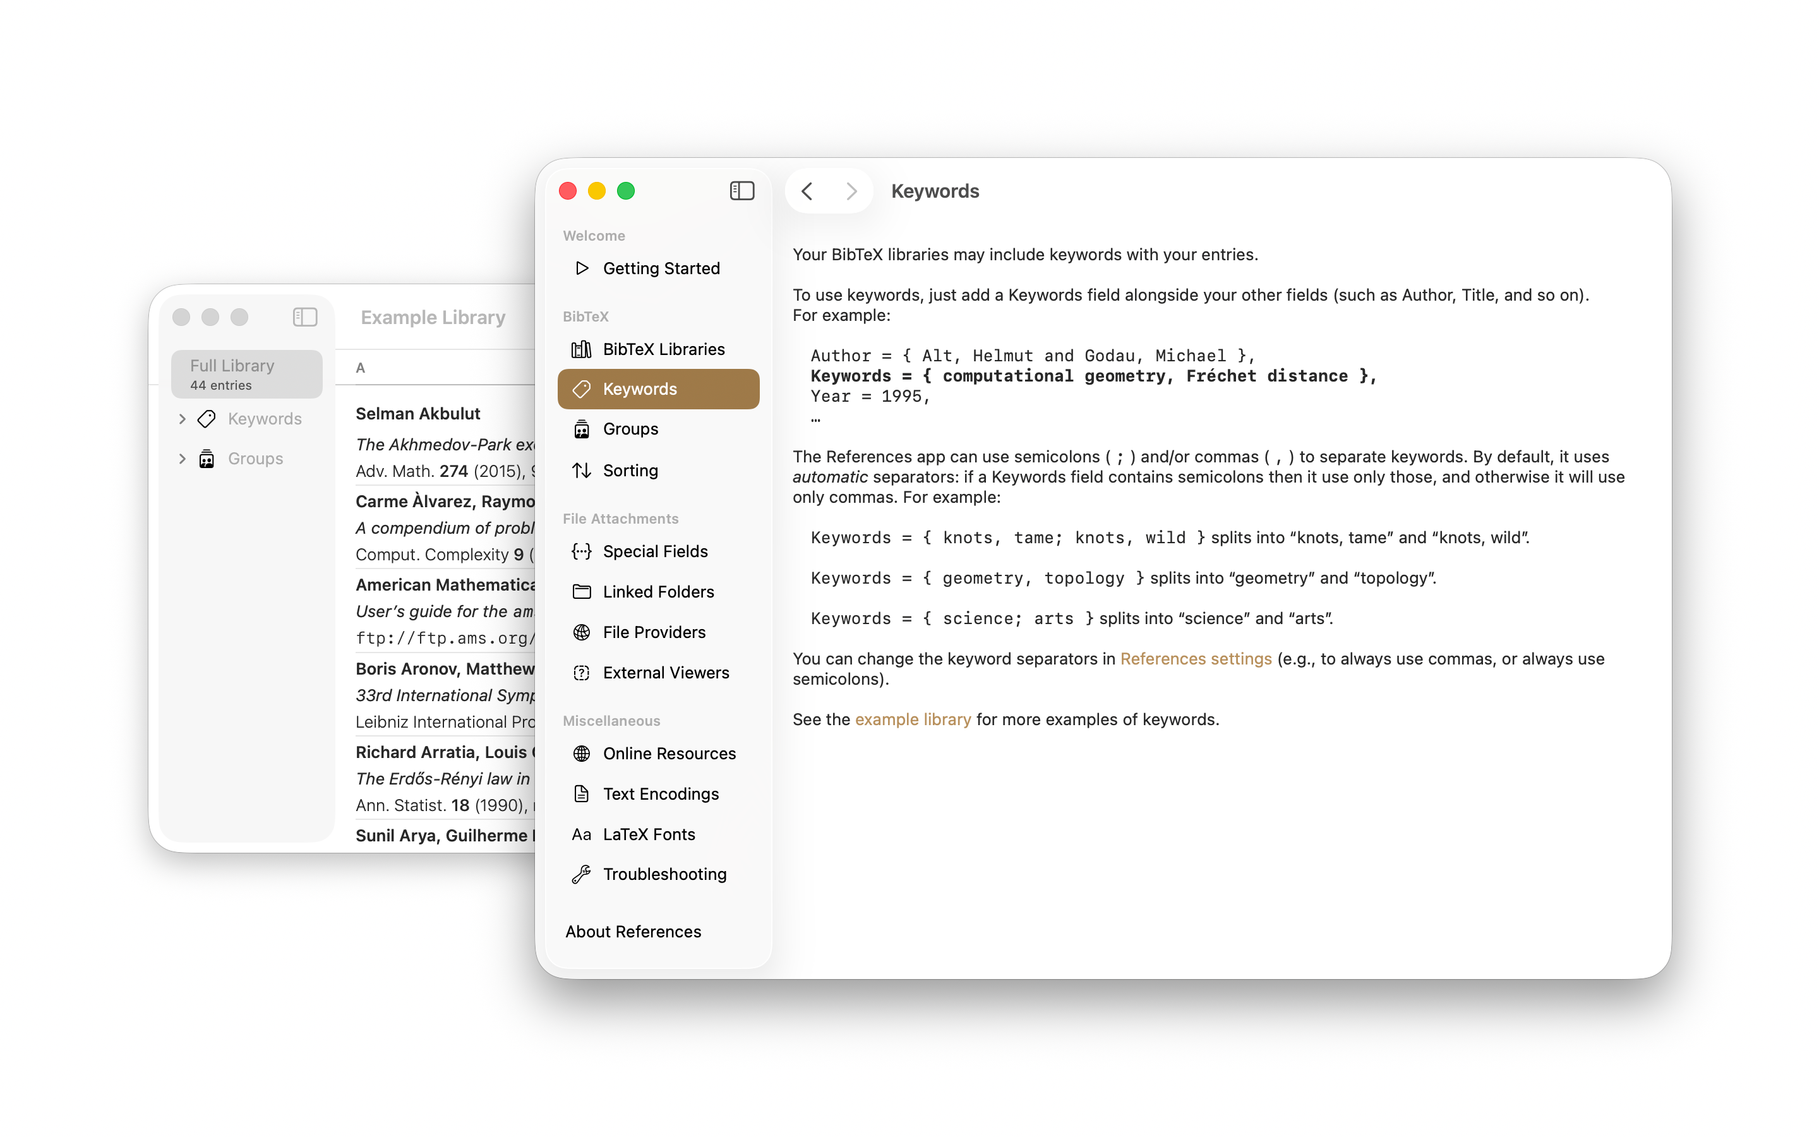Toggle sidebar in the Example Library window
This screenshot has width=1819, height=1137.
click(305, 317)
